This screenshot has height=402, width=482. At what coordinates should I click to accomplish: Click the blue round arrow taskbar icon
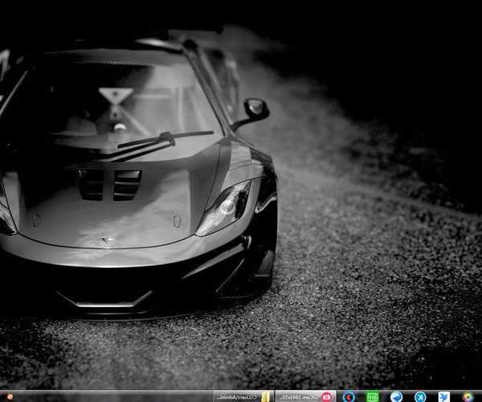(x=396, y=396)
